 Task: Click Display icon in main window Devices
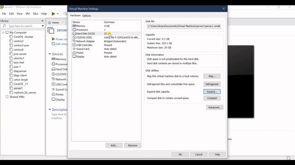pos(53,99)
